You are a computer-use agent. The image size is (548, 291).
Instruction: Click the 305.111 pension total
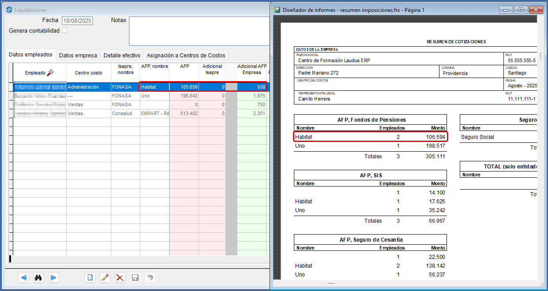point(435,157)
